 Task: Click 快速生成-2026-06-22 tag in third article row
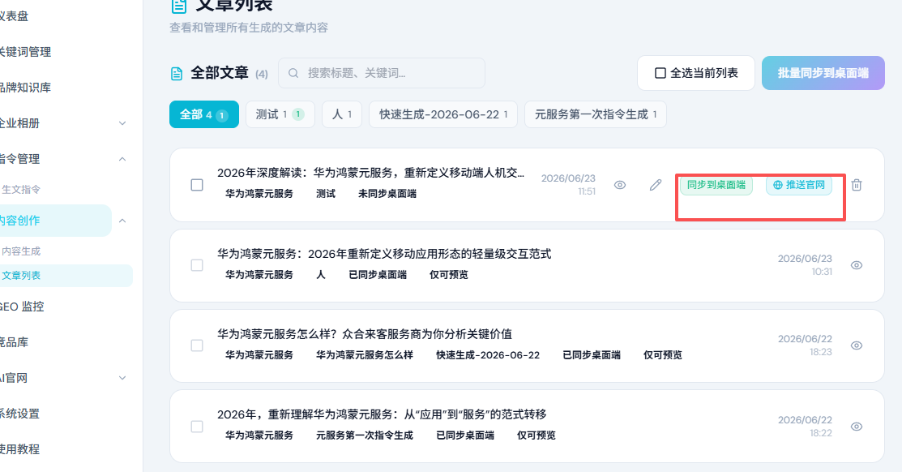point(488,355)
